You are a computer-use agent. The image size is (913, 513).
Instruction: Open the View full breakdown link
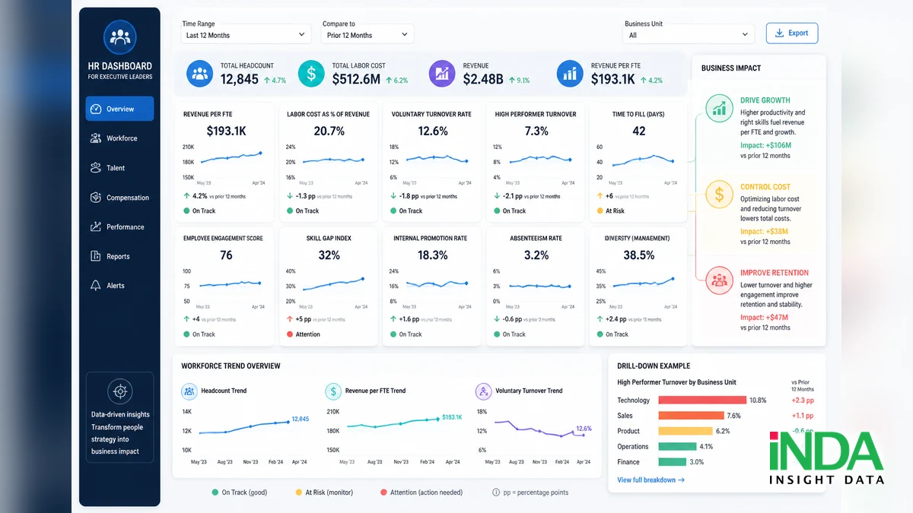click(x=651, y=480)
